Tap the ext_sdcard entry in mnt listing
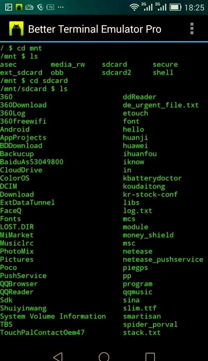Image resolution: width=208 pixels, height=361 pixels. (21, 73)
